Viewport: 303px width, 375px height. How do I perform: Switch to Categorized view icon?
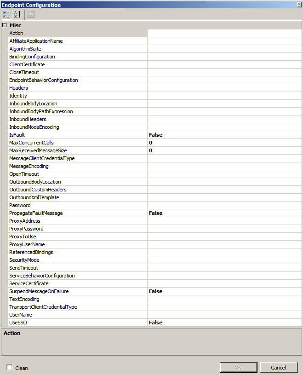[7, 15]
